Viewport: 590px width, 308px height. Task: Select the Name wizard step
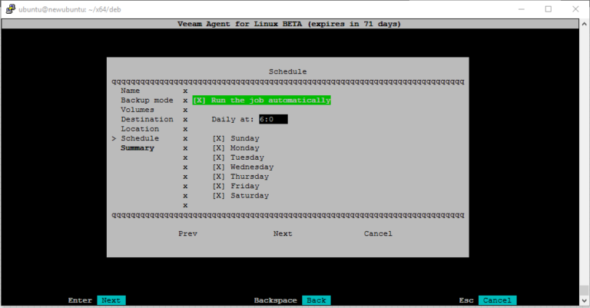(130, 91)
